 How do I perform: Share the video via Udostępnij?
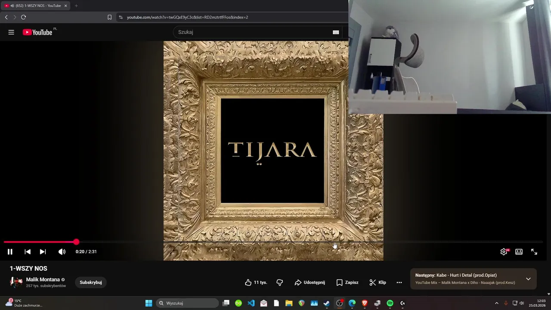click(310, 282)
